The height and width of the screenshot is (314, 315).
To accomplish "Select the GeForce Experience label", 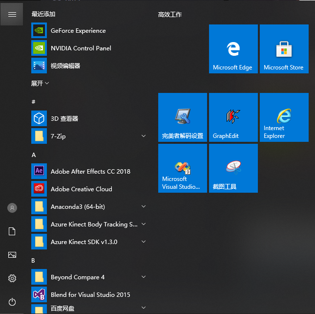I will click(x=78, y=31).
